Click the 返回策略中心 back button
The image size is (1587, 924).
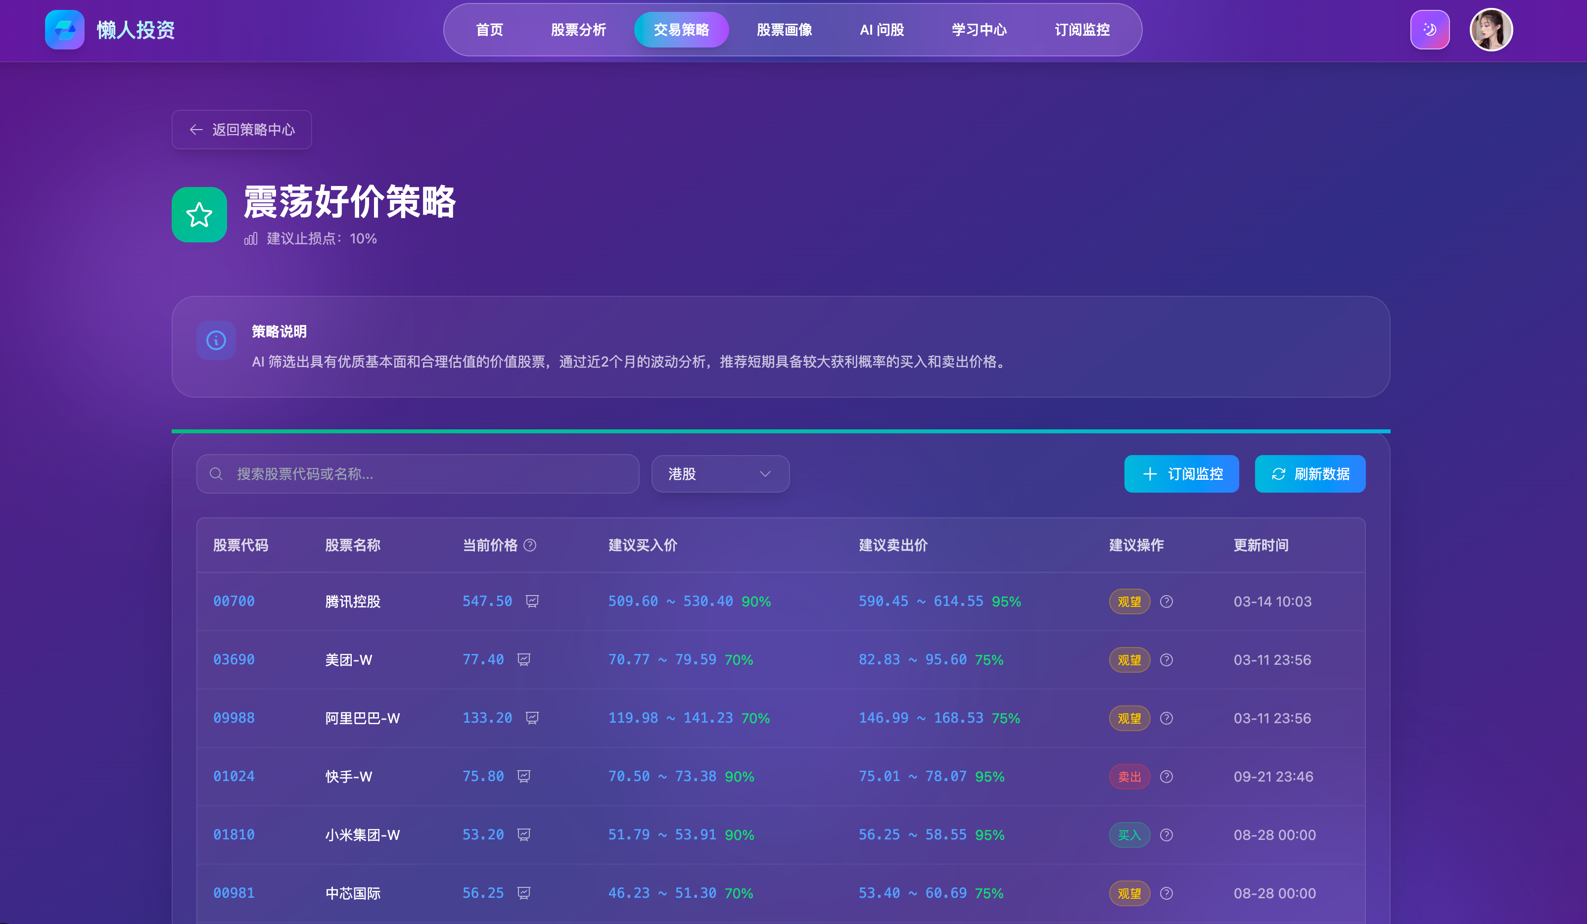point(241,129)
